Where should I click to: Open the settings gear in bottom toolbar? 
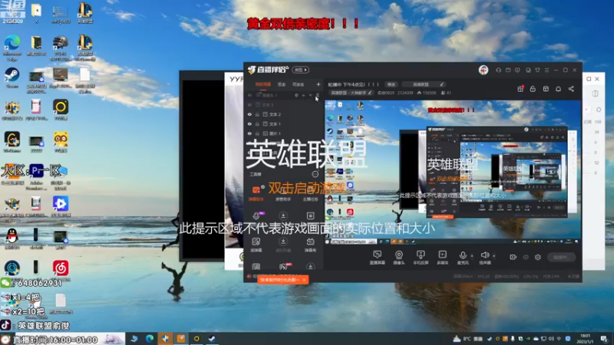tap(538, 257)
